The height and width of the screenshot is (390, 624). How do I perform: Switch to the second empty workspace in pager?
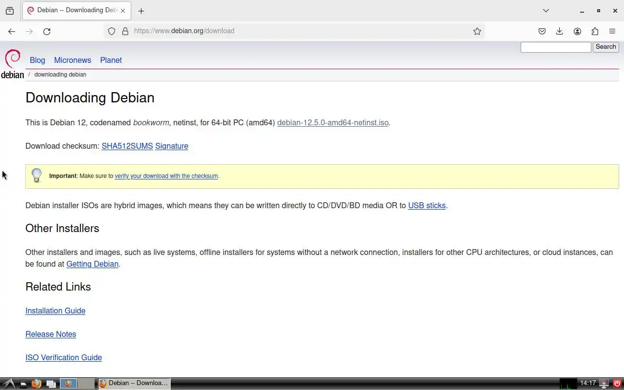(x=86, y=383)
